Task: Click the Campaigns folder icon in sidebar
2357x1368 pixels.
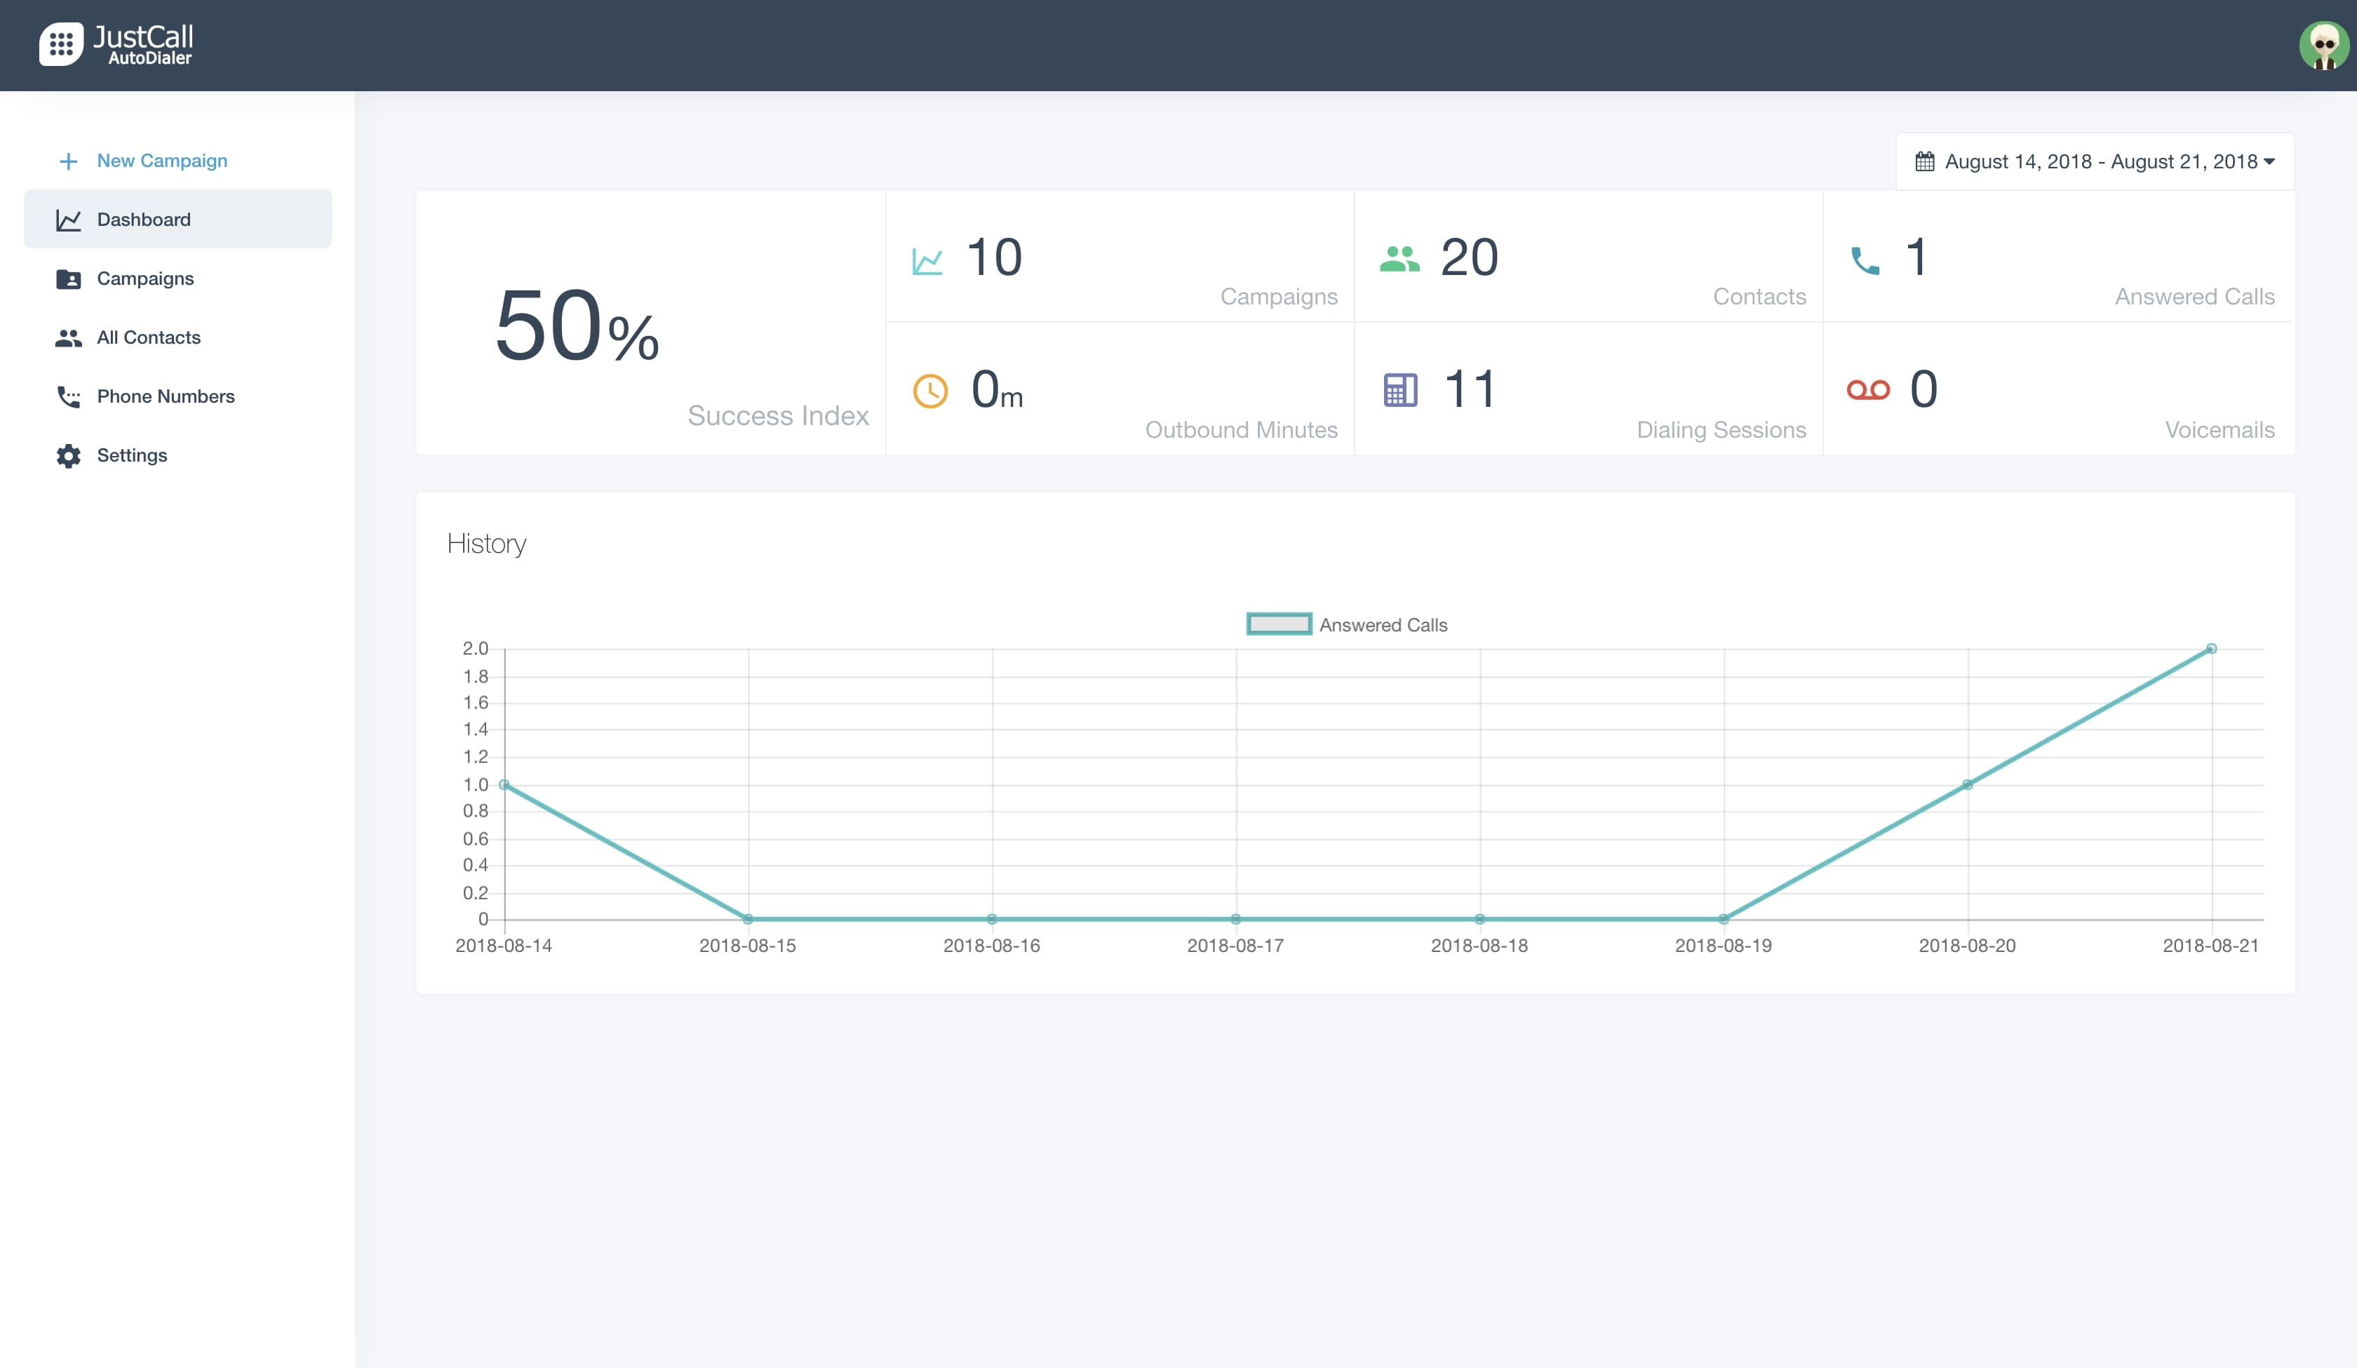Action: pos(68,279)
